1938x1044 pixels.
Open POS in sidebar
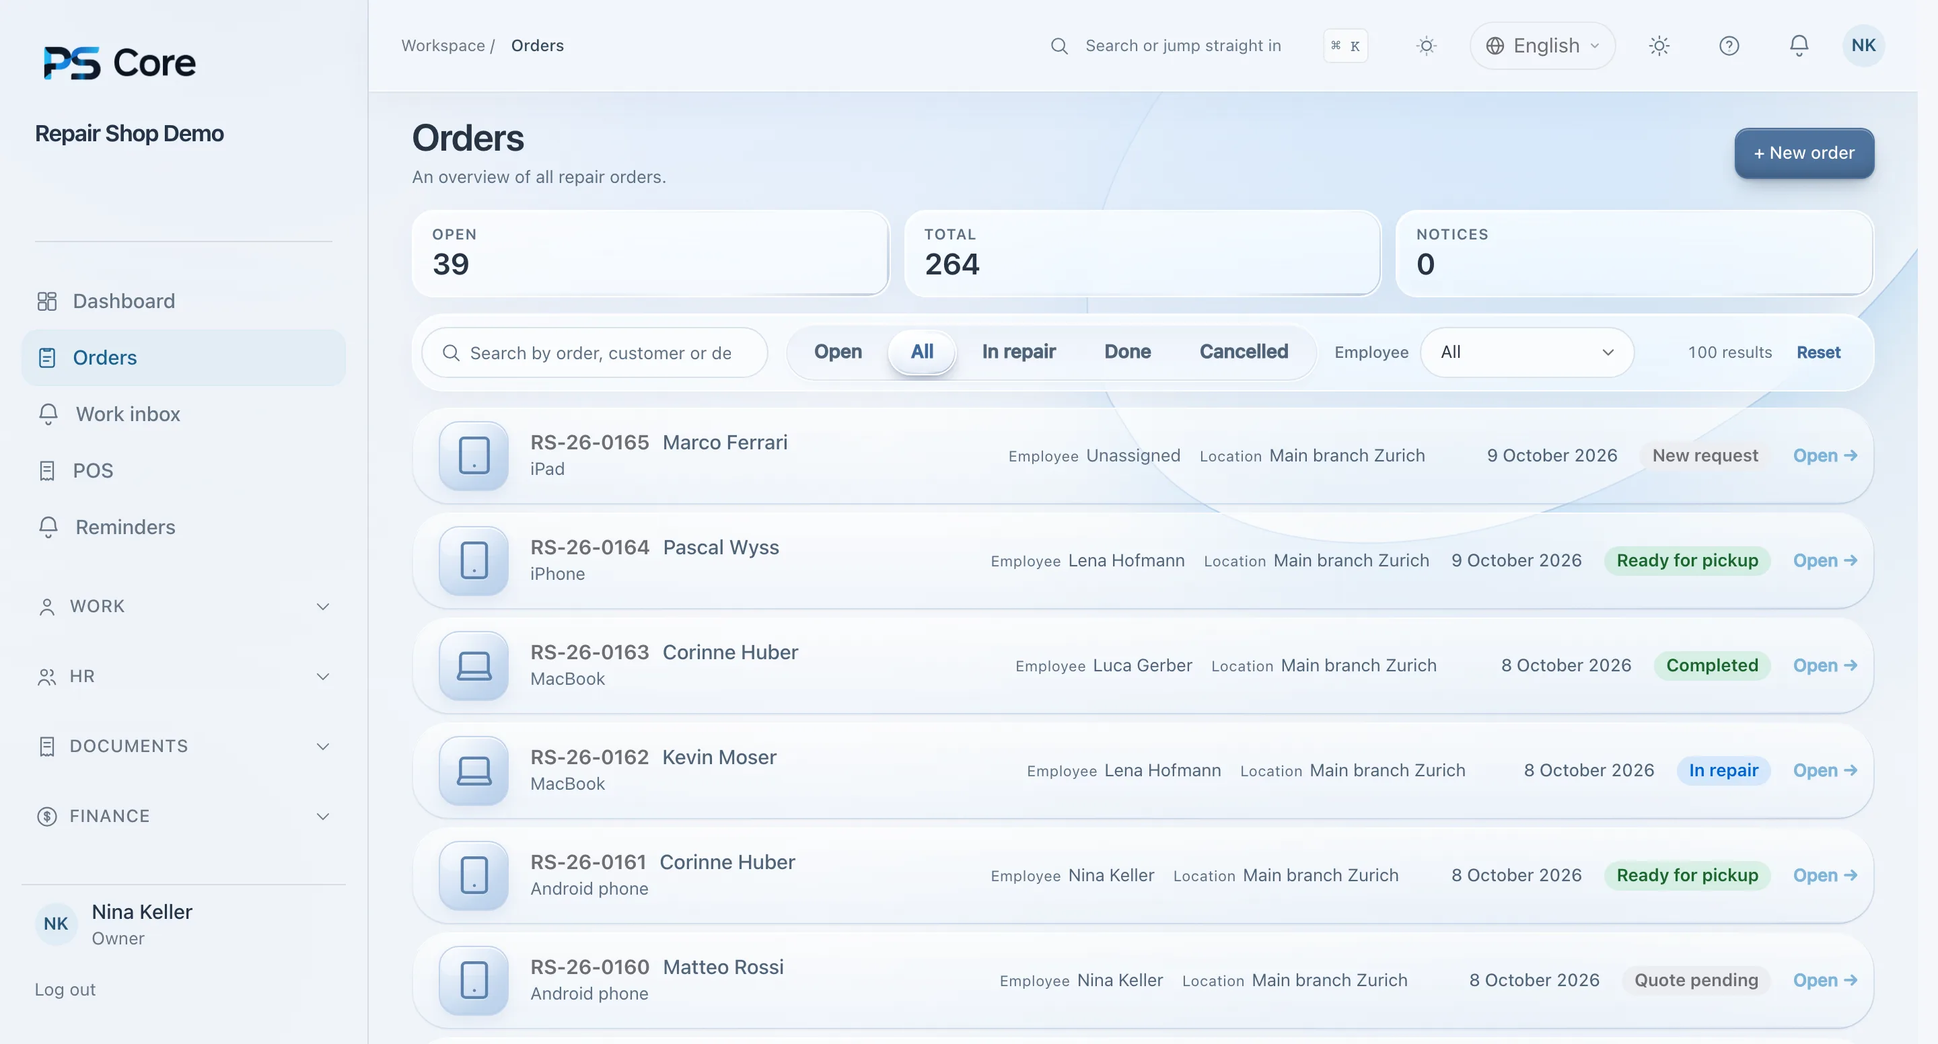[183, 470]
